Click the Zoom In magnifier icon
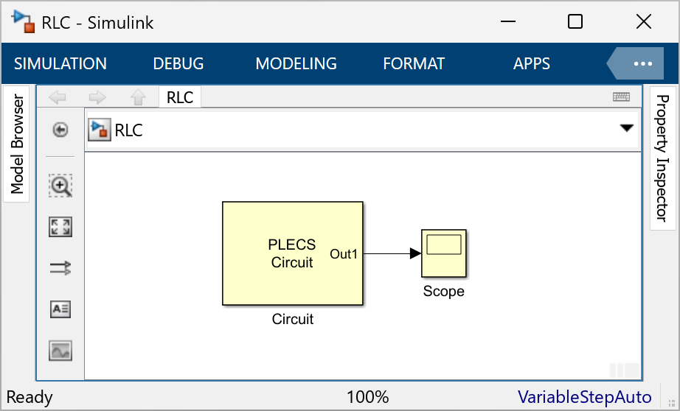Screen dimensions: 680x411 (60, 186)
